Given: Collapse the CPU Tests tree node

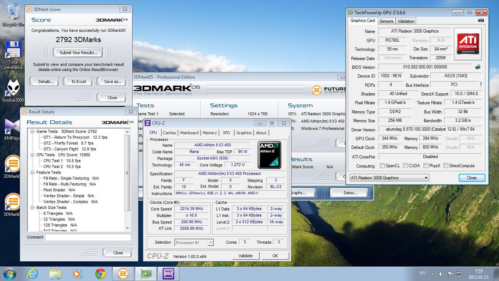Looking at the screenshot, I should [33, 155].
